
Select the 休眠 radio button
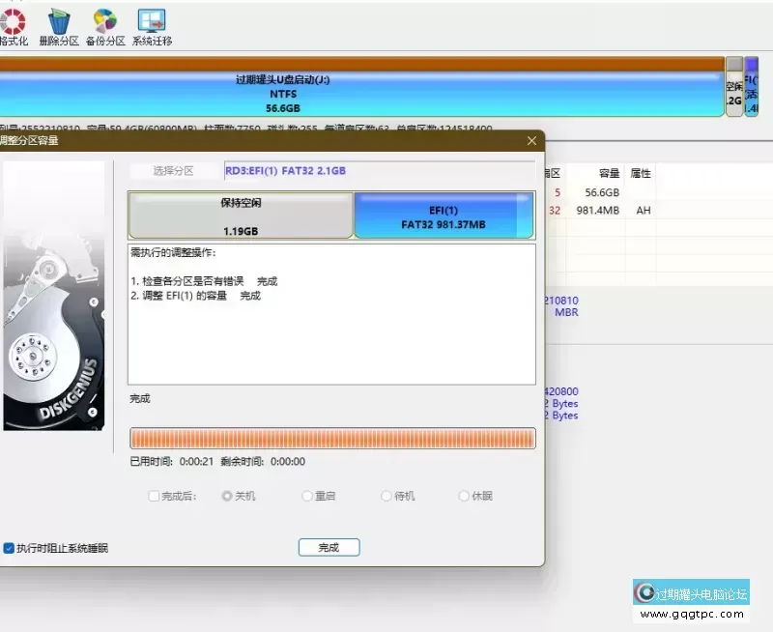[464, 496]
